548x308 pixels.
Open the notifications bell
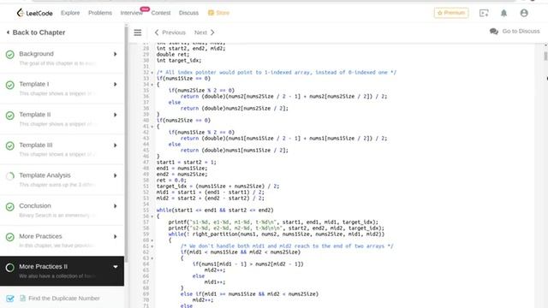coord(503,13)
